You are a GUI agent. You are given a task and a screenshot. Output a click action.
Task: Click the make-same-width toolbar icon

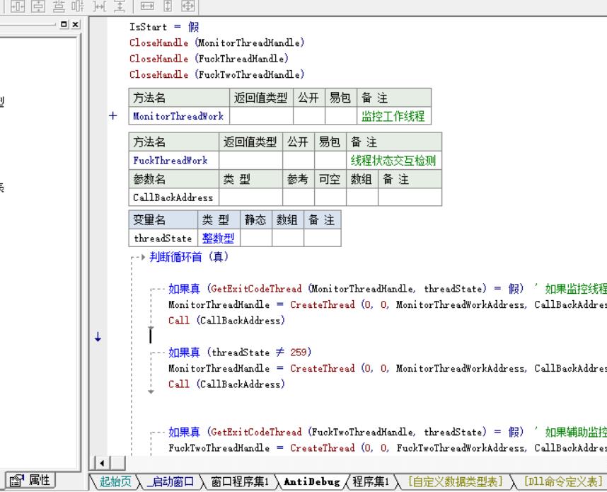coord(147,6)
